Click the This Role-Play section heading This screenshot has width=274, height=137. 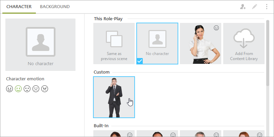(108, 19)
